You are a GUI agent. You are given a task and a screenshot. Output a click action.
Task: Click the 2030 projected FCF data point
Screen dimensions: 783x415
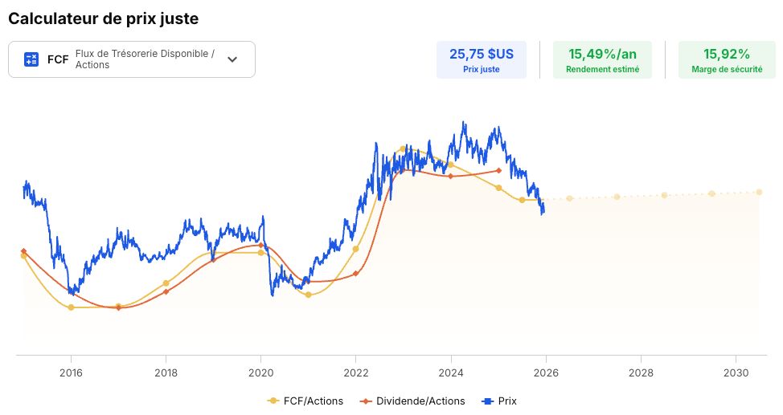pyautogui.click(x=759, y=192)
